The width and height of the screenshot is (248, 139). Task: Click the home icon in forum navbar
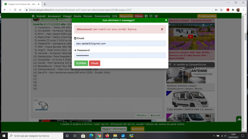click(33, 16)
